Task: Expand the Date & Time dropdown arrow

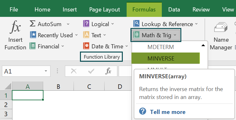Action: [127, 46]
